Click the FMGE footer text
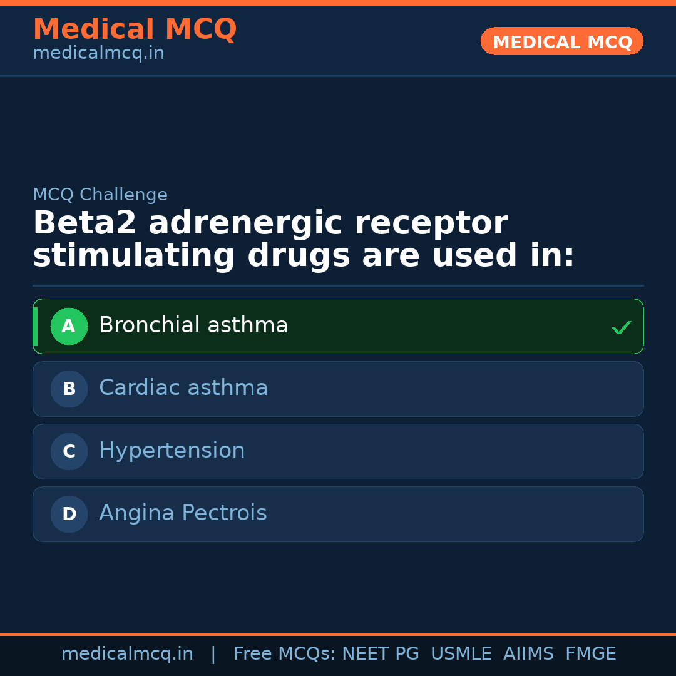The width and height of the screenshot is (676, 676). point(590,654)
